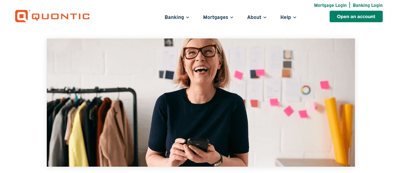Click the color wheel chart on the wall
The width and height of the screenshot is (394, 173).
[306, 89]
